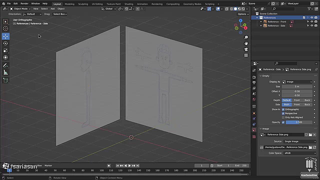
Task: Open the Tool properties tab
Action: (x=254, y=70)
